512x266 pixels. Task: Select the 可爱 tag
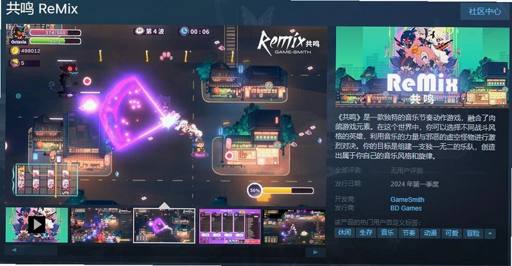452,233
